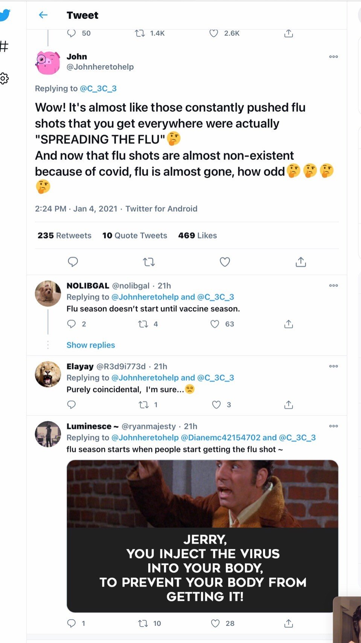Click the back arrow next to Tweet
361x643 pixels.
pyautogui.click(x=43, y=15)
